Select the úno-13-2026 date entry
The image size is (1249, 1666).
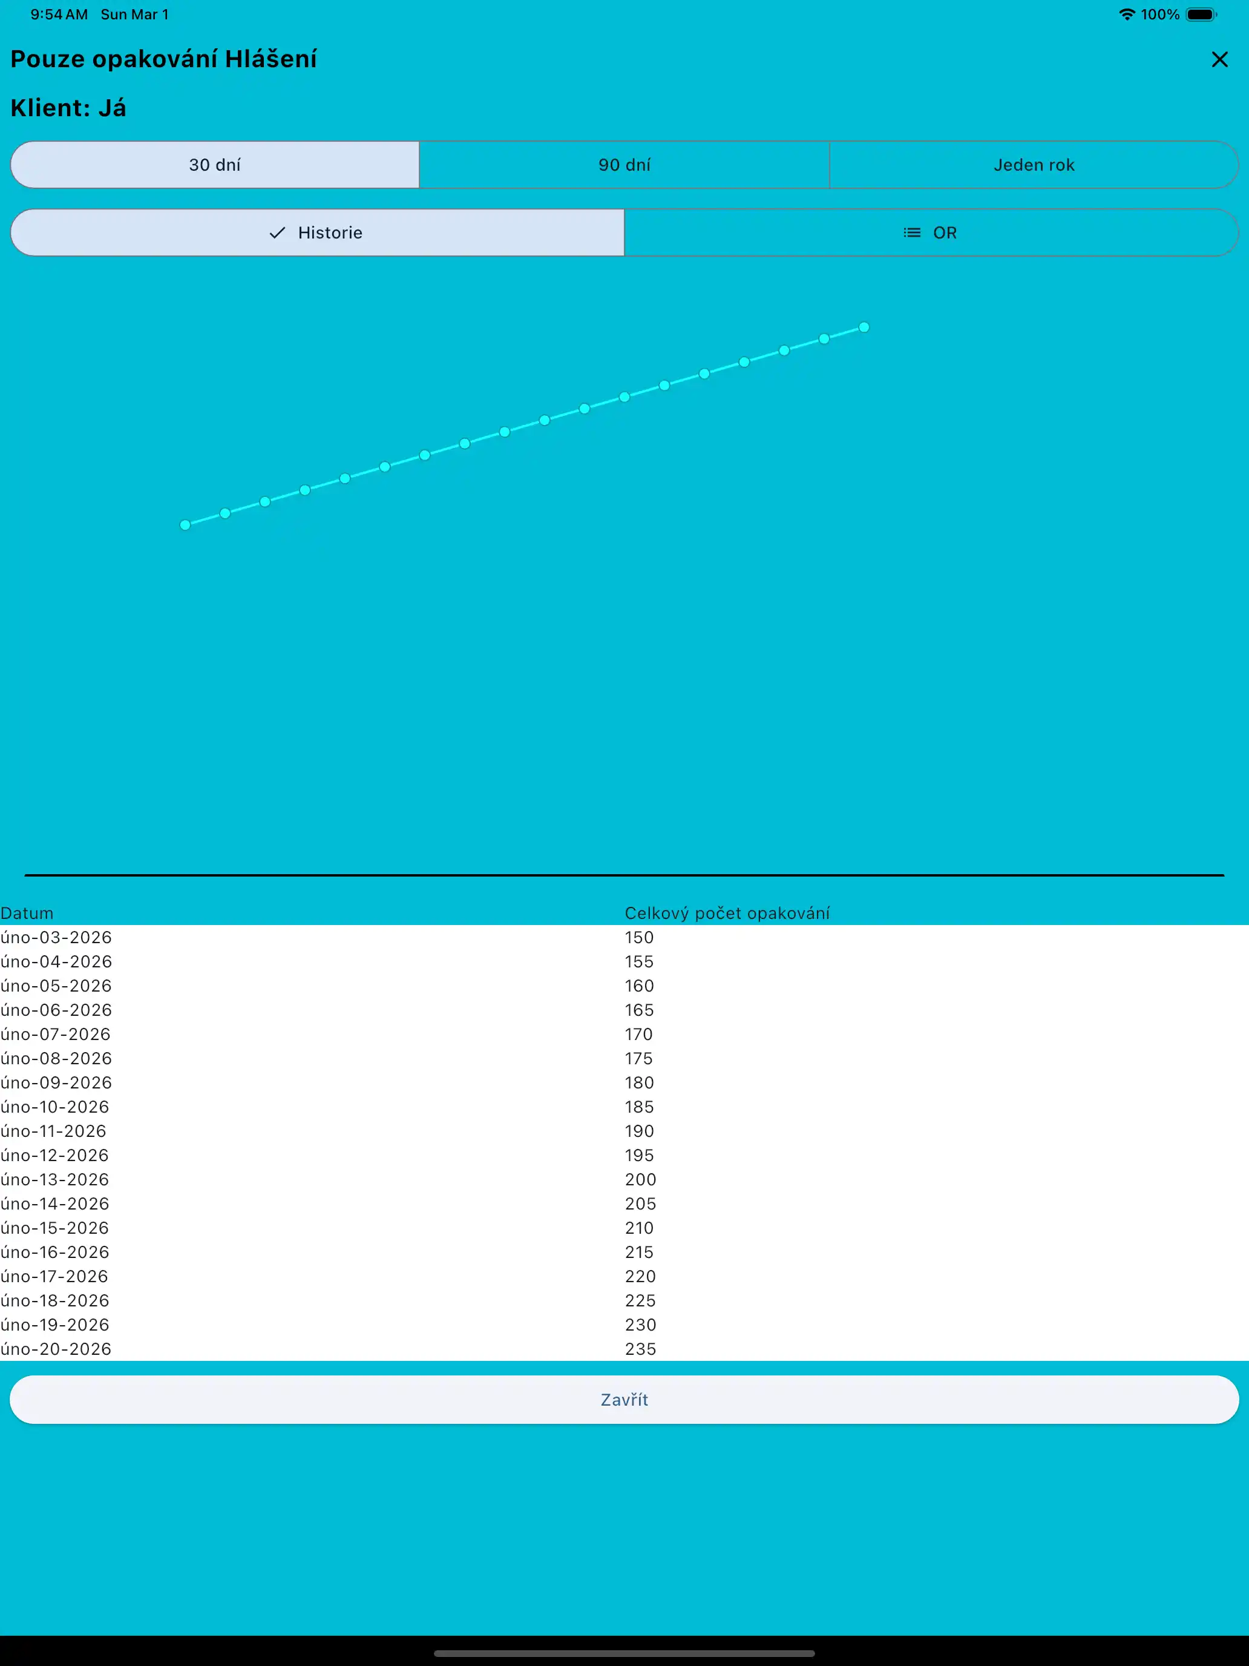tap(55, 1179)
